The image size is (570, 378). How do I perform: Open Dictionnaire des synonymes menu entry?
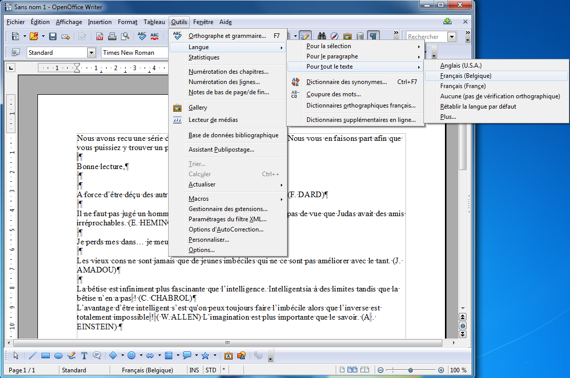356,82
